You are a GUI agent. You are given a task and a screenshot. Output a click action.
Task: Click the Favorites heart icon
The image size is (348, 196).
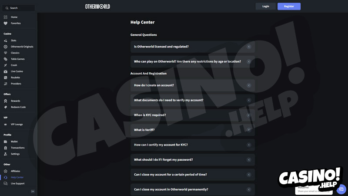point(6,24)
